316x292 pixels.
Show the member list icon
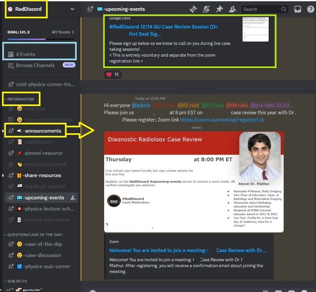click(232, 9)
